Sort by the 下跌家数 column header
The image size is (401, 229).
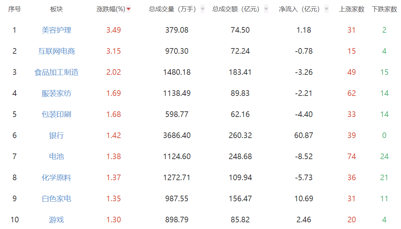(384, 9)
